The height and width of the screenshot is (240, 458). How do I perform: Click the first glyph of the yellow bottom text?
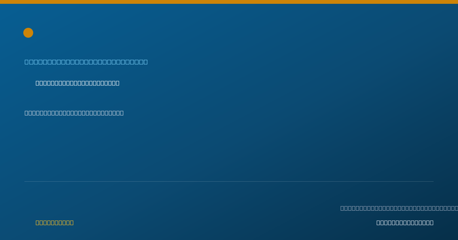tap(37, 222)
